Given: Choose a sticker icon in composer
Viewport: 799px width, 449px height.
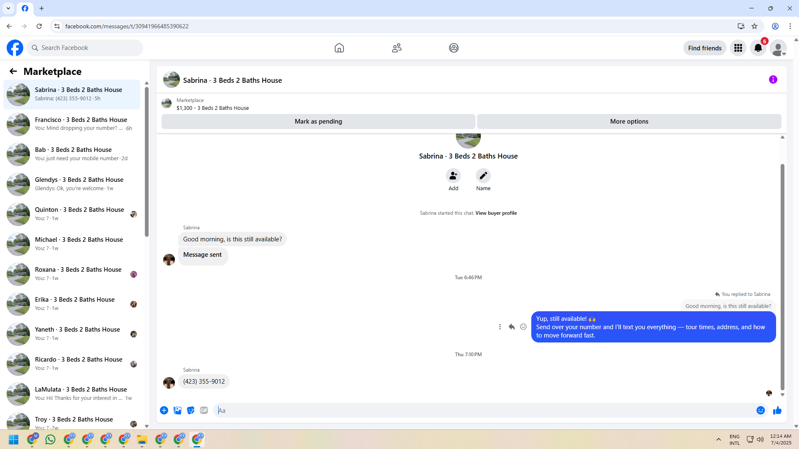Looking at the screenshot, I should [191, 410].
